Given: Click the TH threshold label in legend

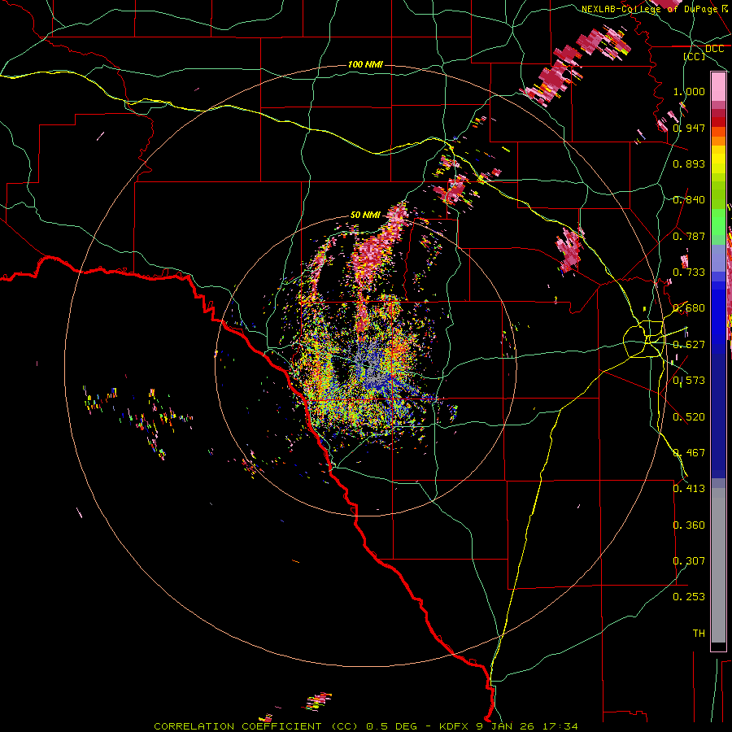Looking at the screenshot, I should (699, 634).
